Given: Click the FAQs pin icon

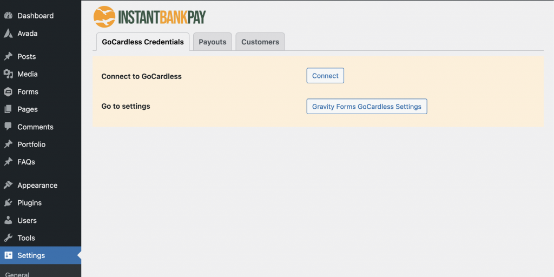Looking at the screenshot, I should (8, 162).
